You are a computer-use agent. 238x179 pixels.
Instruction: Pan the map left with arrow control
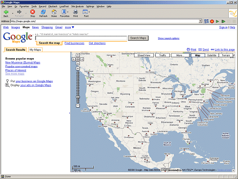coord(74,59)
